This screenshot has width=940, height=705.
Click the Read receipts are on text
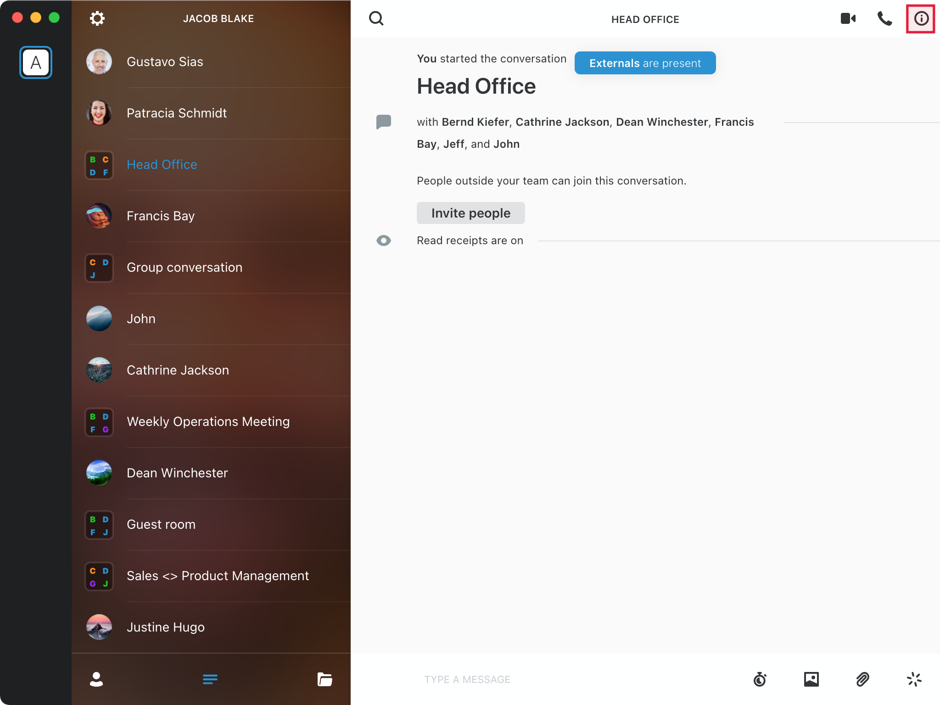point(470,241)
